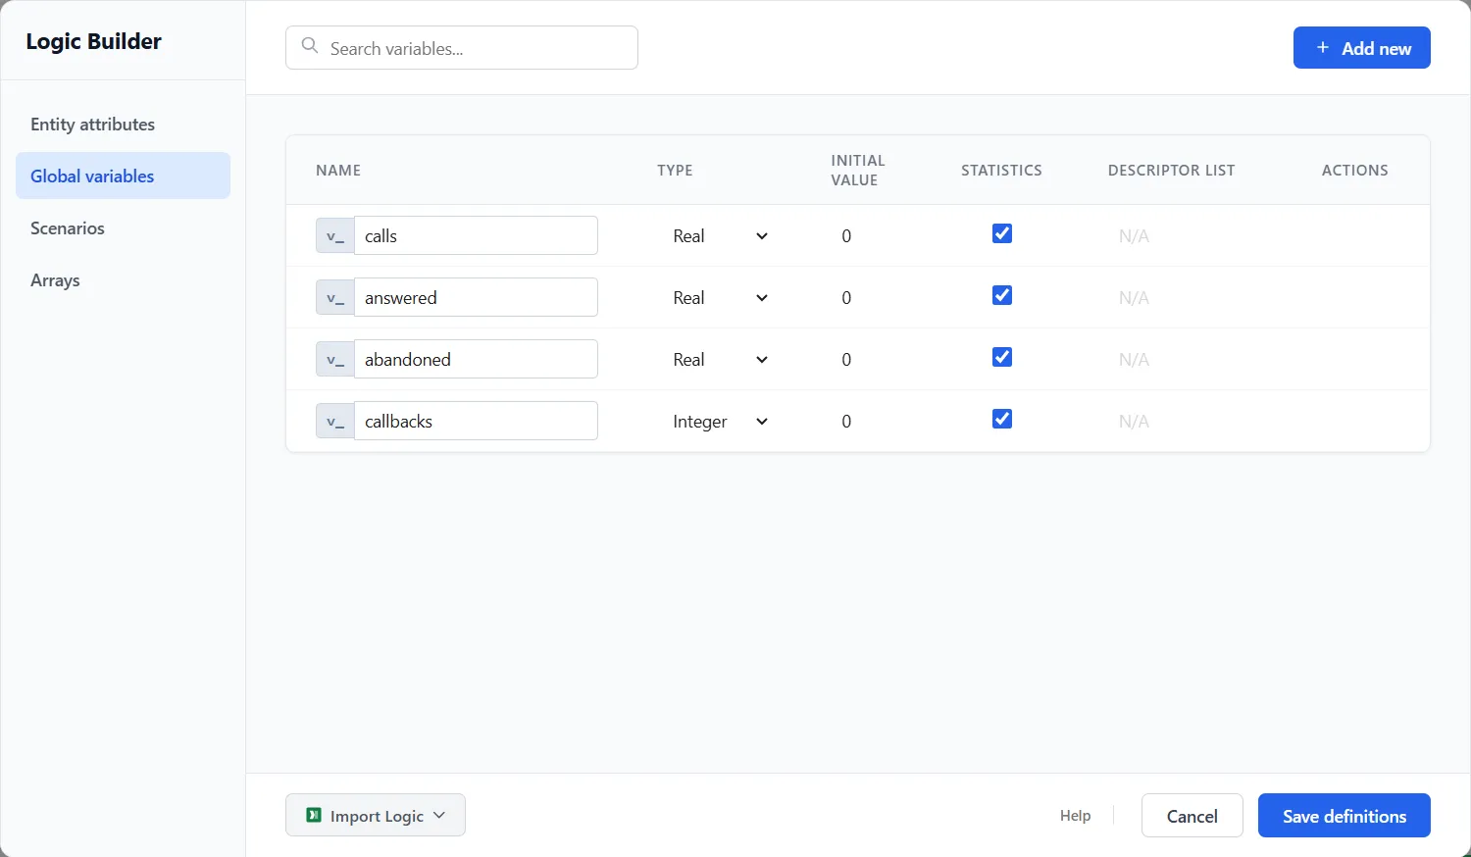Click the INITIAL VALUE column header
The width and height of the screenshot is (1471, 857).
[x=858, y=171]
